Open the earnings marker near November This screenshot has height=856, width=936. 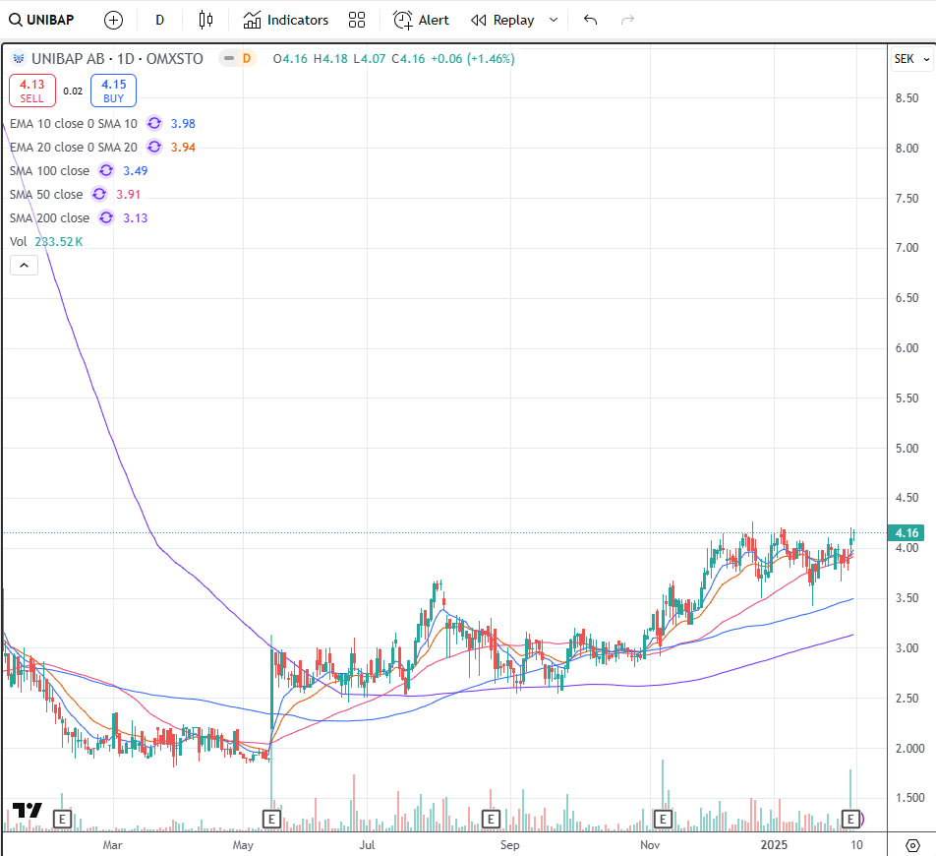tap(663, 819)
